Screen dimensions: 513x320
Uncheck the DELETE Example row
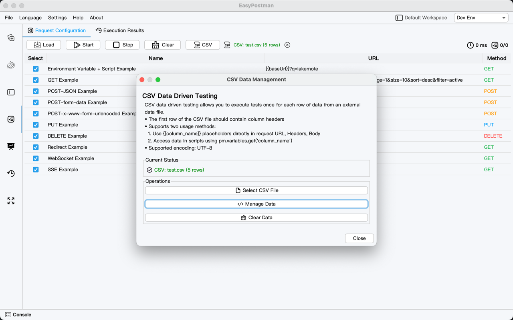tap(36, 136)
